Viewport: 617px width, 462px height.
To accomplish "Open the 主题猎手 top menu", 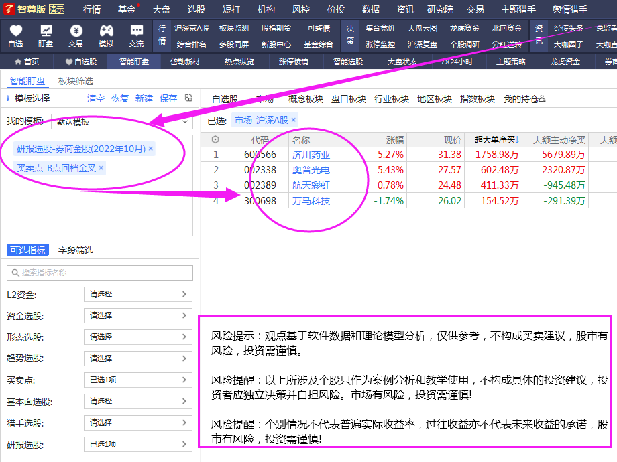I will pos(518,9).
